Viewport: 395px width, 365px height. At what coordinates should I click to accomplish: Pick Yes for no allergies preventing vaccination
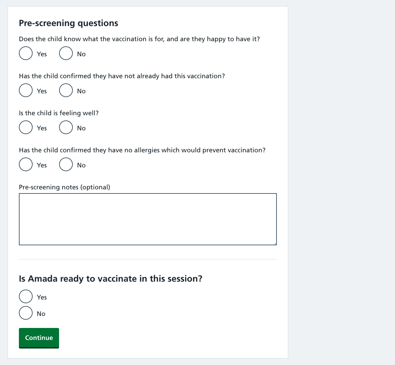click(26, 164)
